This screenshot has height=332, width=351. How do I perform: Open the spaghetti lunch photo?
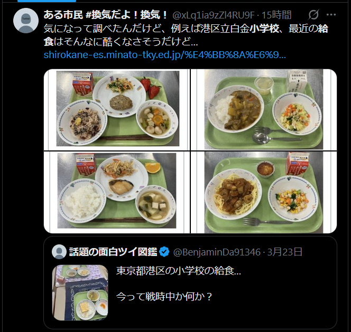tap(264, 192)
